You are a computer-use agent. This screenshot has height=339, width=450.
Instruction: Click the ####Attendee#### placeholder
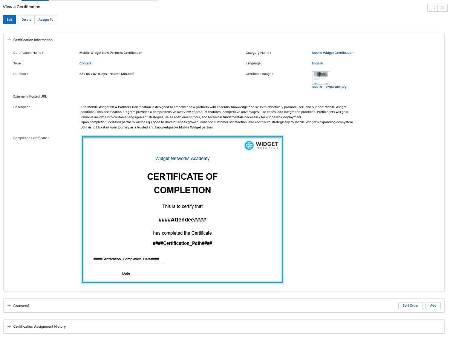[x=182, y=220]
